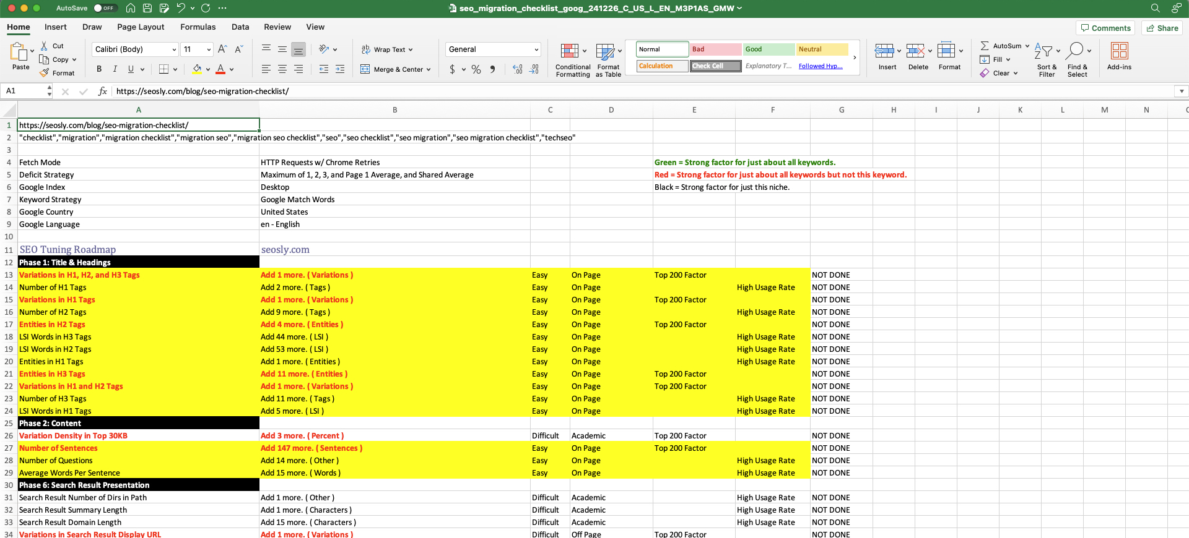Expand the Merge & Center dropdown arrow
This screenshot has height=538, width=1189.
pyautogui.click(x=429, y=69)
